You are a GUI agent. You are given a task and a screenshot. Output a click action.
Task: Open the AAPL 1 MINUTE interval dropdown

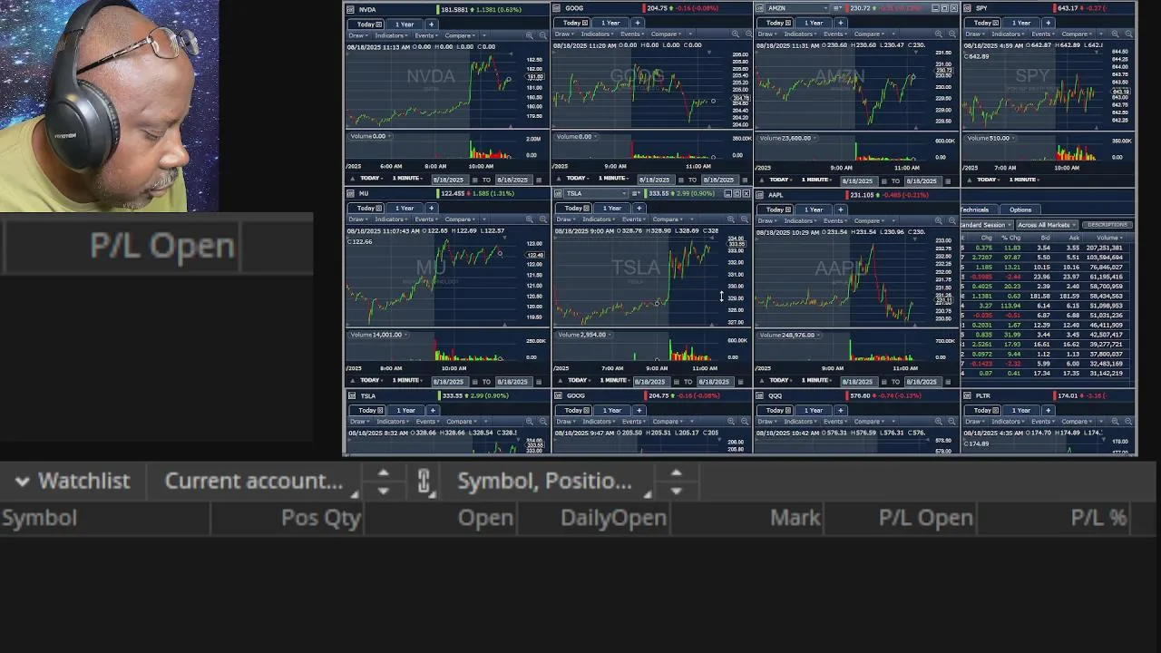click(816, 382)
